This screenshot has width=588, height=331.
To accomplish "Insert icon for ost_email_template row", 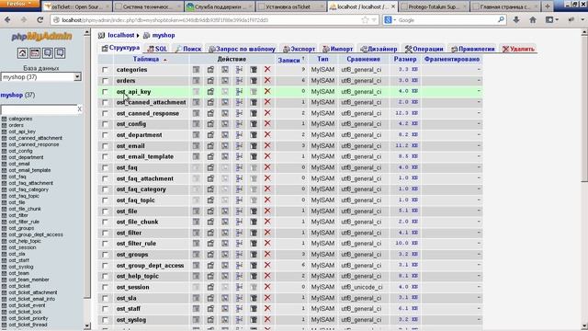I will [x=239, y=156].
